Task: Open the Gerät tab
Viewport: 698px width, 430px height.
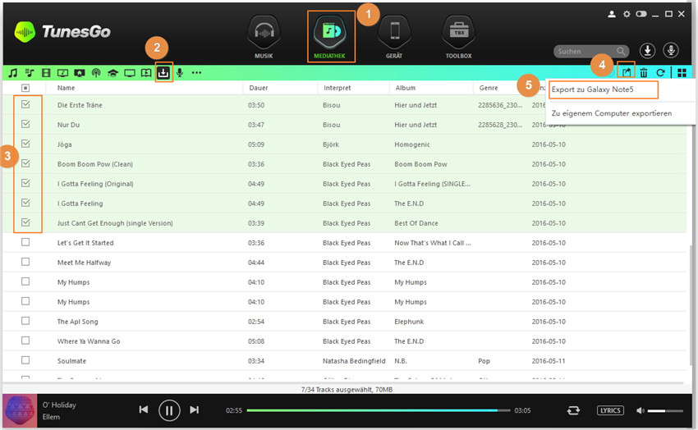Action: tap(394, 38)
